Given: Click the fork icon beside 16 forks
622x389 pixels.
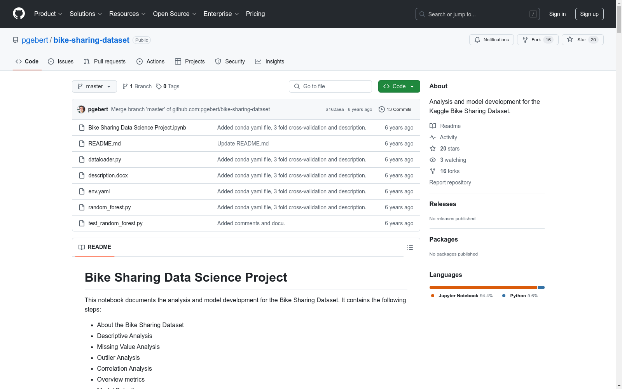Looking at the screenshot, I should click(433, 171).
